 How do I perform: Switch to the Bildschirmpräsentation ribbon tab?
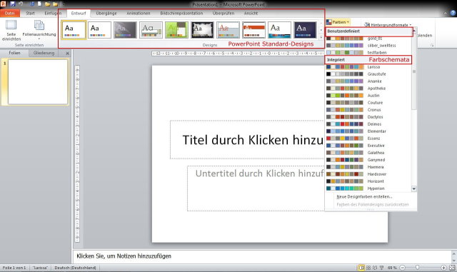pos(181,13)
